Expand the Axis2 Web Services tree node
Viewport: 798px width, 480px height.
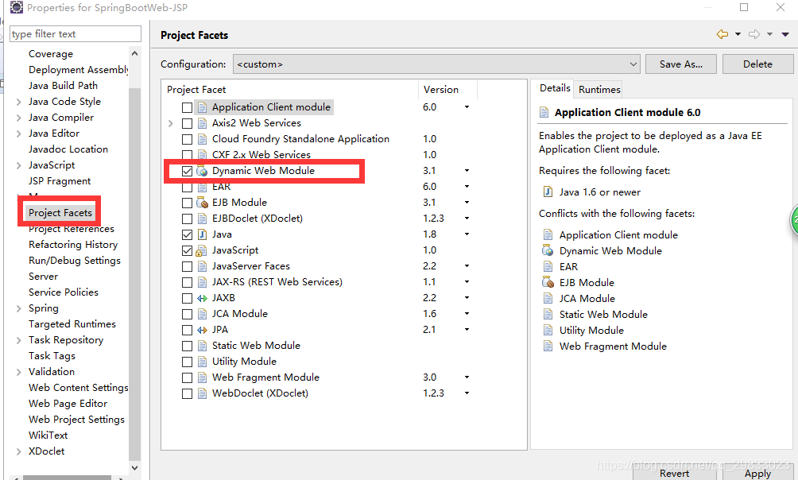[x=171, y=123]
